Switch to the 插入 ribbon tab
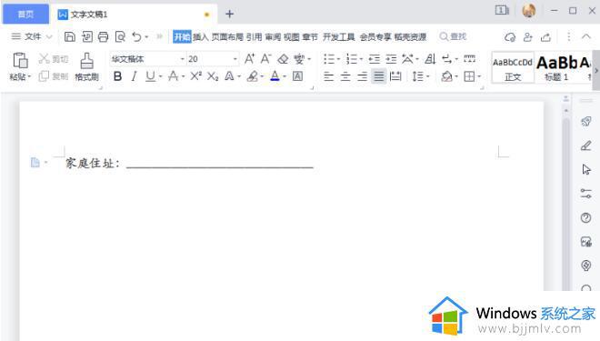This screenshot has width=600, height=341. (x=201, y=36)
